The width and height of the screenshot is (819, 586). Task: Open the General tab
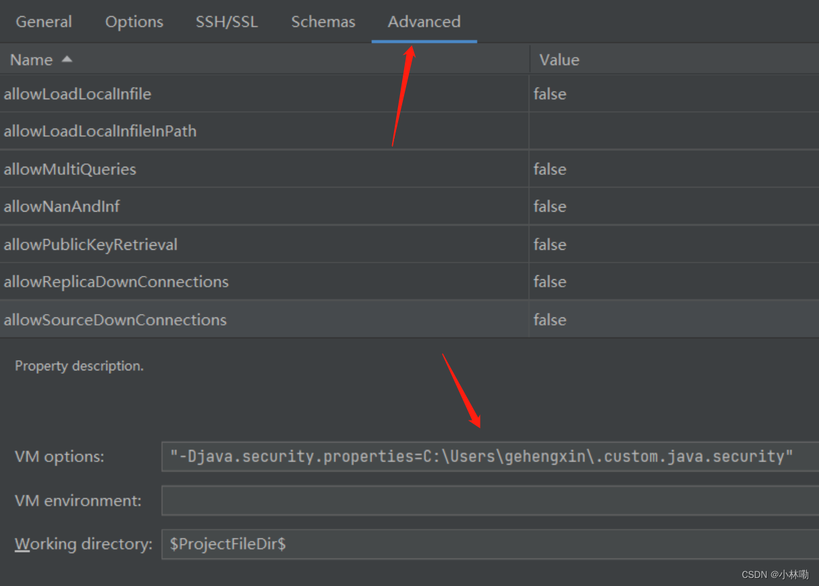click(44, 21)
